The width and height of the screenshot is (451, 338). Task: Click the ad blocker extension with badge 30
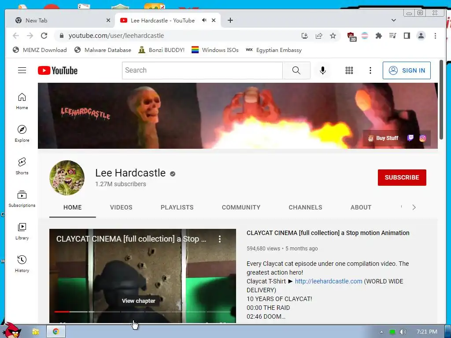[x=351, y=37]
